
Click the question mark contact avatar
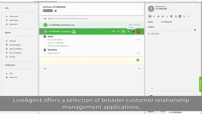(151, 9)
